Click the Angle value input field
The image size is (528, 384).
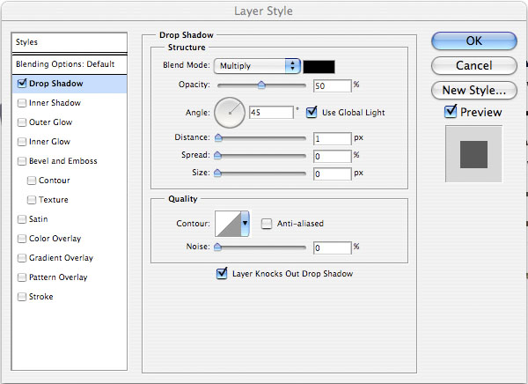[x=271, y=112]
